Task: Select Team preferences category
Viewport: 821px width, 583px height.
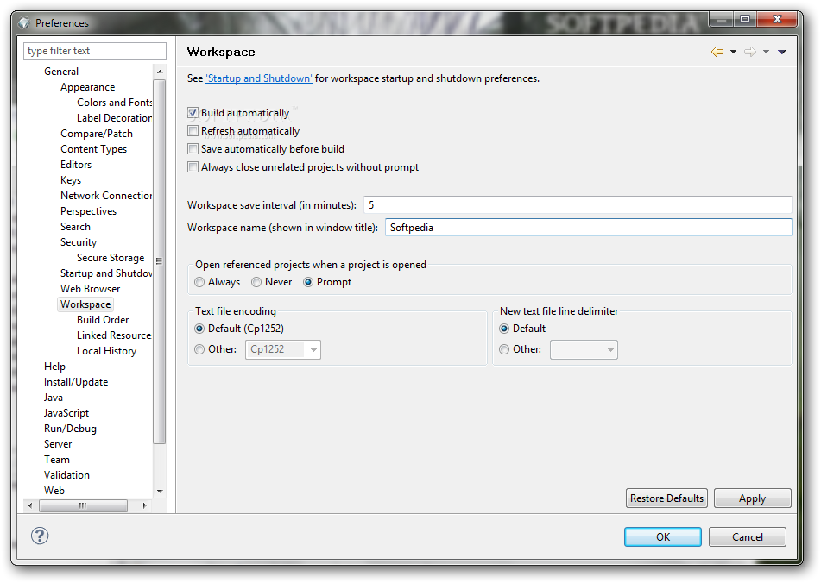Action: pos(57,461)
